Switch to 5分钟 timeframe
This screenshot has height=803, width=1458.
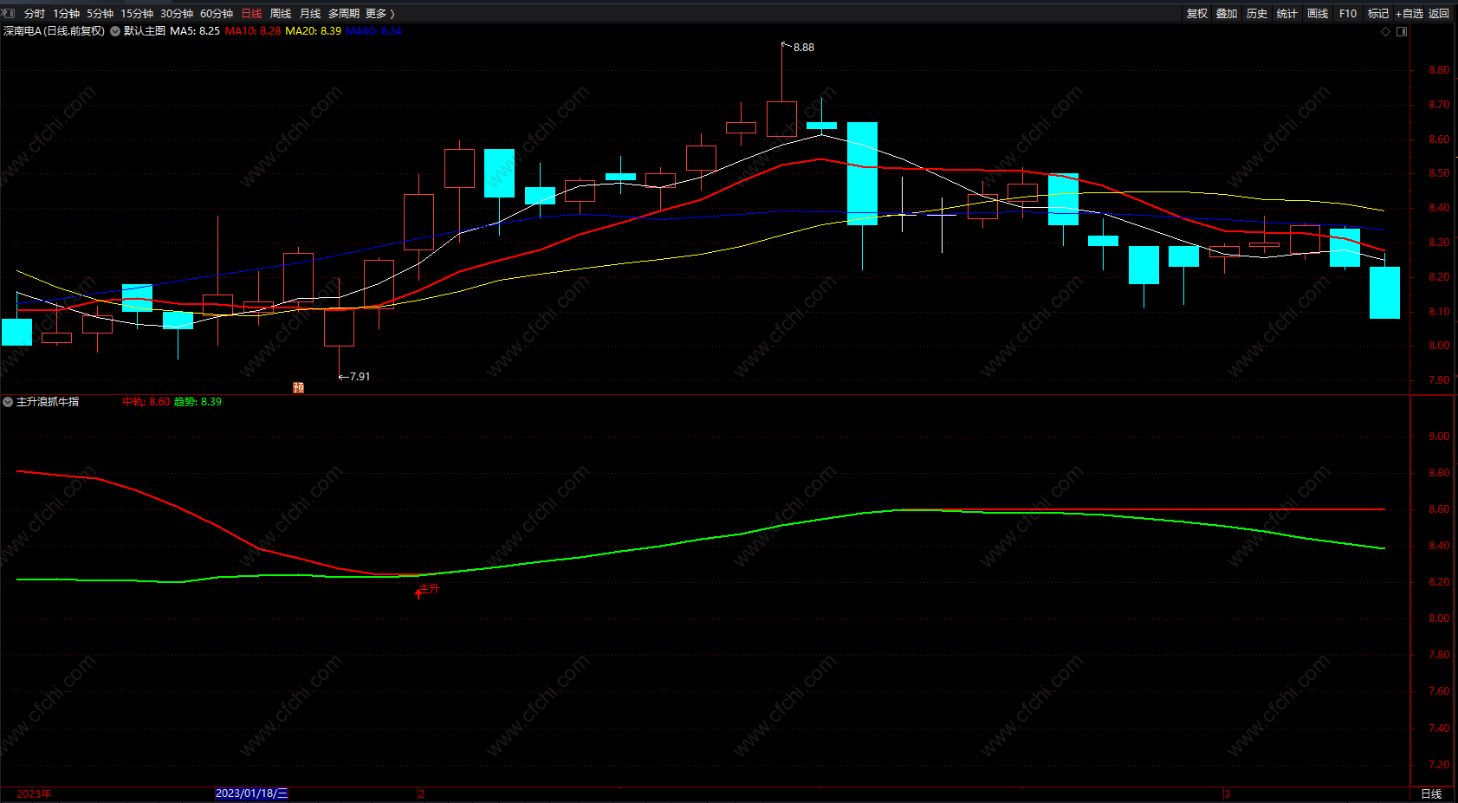tap(100, 14)
